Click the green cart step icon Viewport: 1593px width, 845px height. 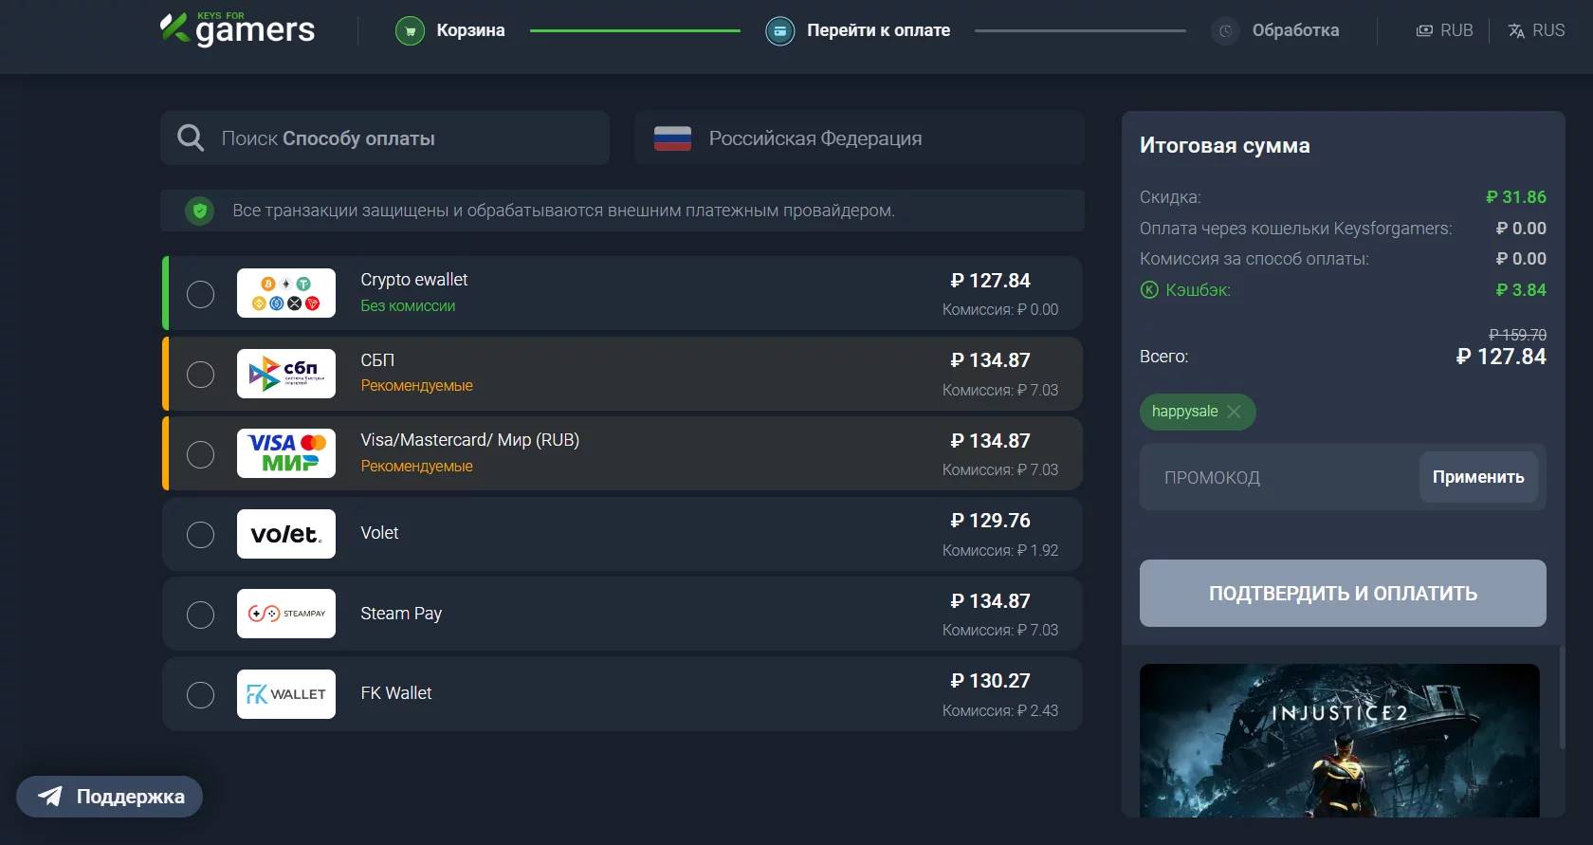point(410,31)
